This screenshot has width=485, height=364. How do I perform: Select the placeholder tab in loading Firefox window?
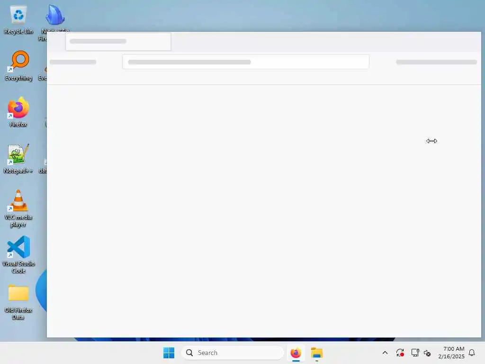118,42
